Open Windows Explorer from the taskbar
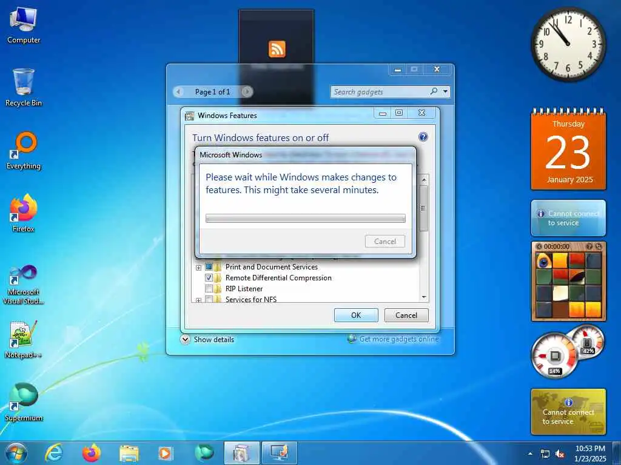621x465 pixels. [x=129, y=453]
